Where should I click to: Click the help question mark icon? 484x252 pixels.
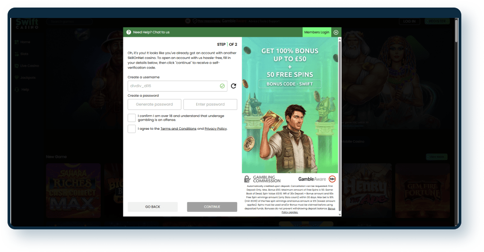(x=129, y=32)
